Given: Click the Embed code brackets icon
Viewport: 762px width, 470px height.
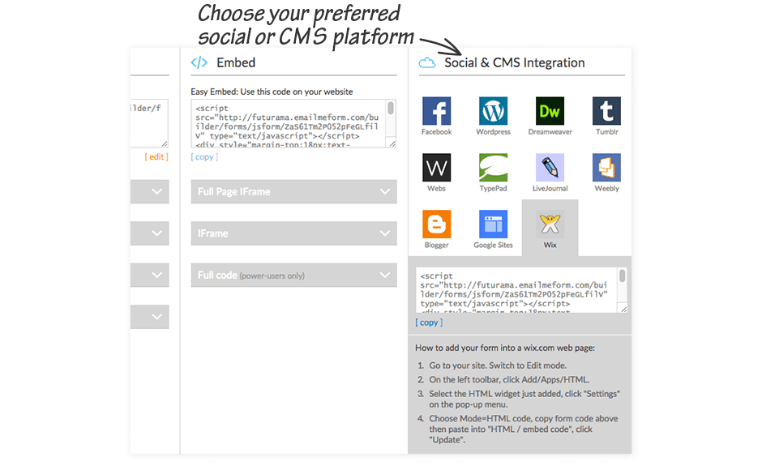Looking at the screenshot, I should coord(199,62).
